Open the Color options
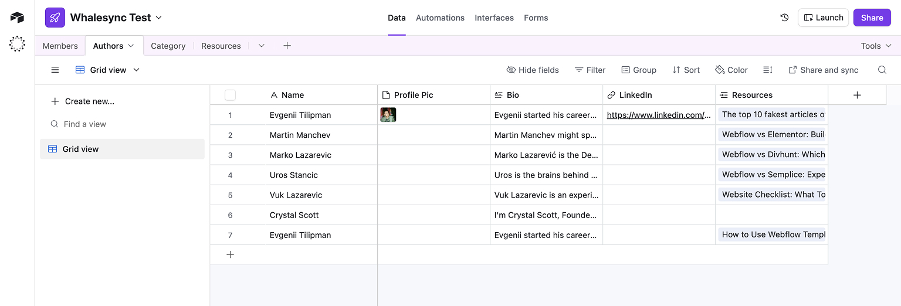 click(x=731, y=70)
